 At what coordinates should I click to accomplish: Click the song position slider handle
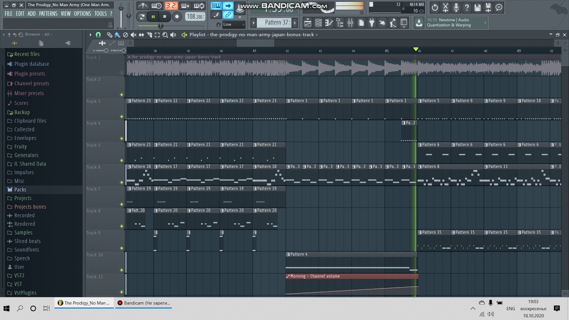click(160, 26)
